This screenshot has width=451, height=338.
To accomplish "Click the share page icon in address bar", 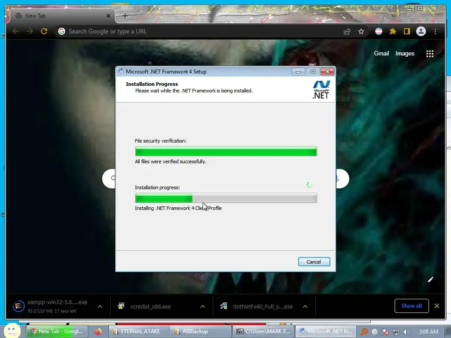I will tap(347, 31).
